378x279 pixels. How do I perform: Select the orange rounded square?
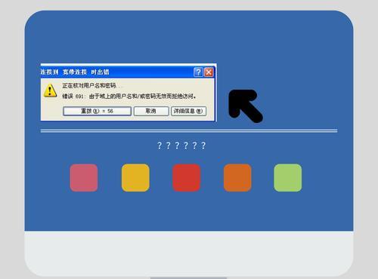coord(237,178)
